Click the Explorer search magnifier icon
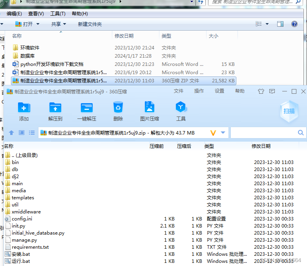Viewport: 307px width, 266px height. pos(298,2)
